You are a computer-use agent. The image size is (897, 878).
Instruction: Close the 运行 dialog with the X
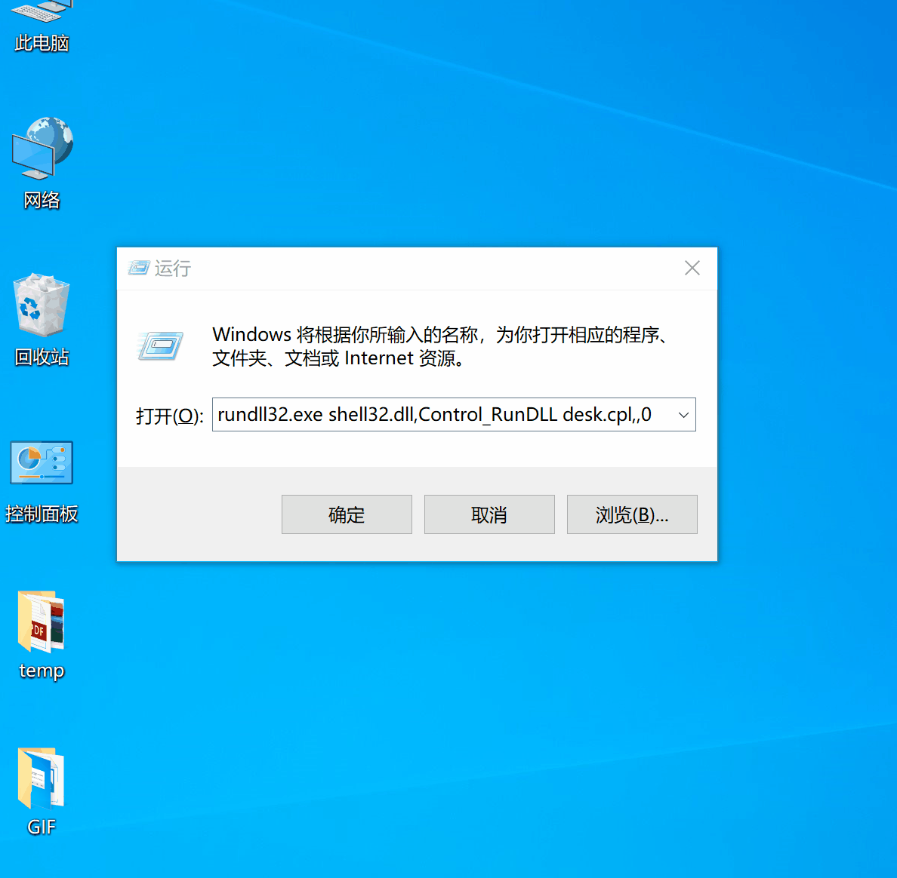click(x=692, y=268)
